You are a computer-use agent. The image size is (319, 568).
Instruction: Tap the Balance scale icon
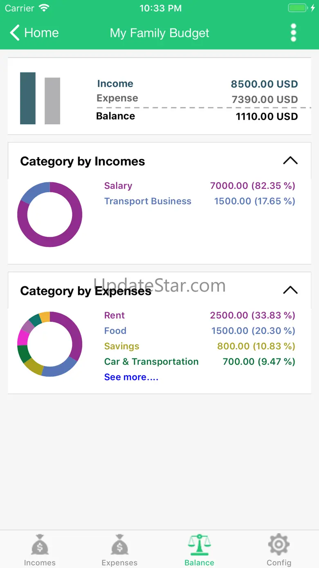click(199, 545)
